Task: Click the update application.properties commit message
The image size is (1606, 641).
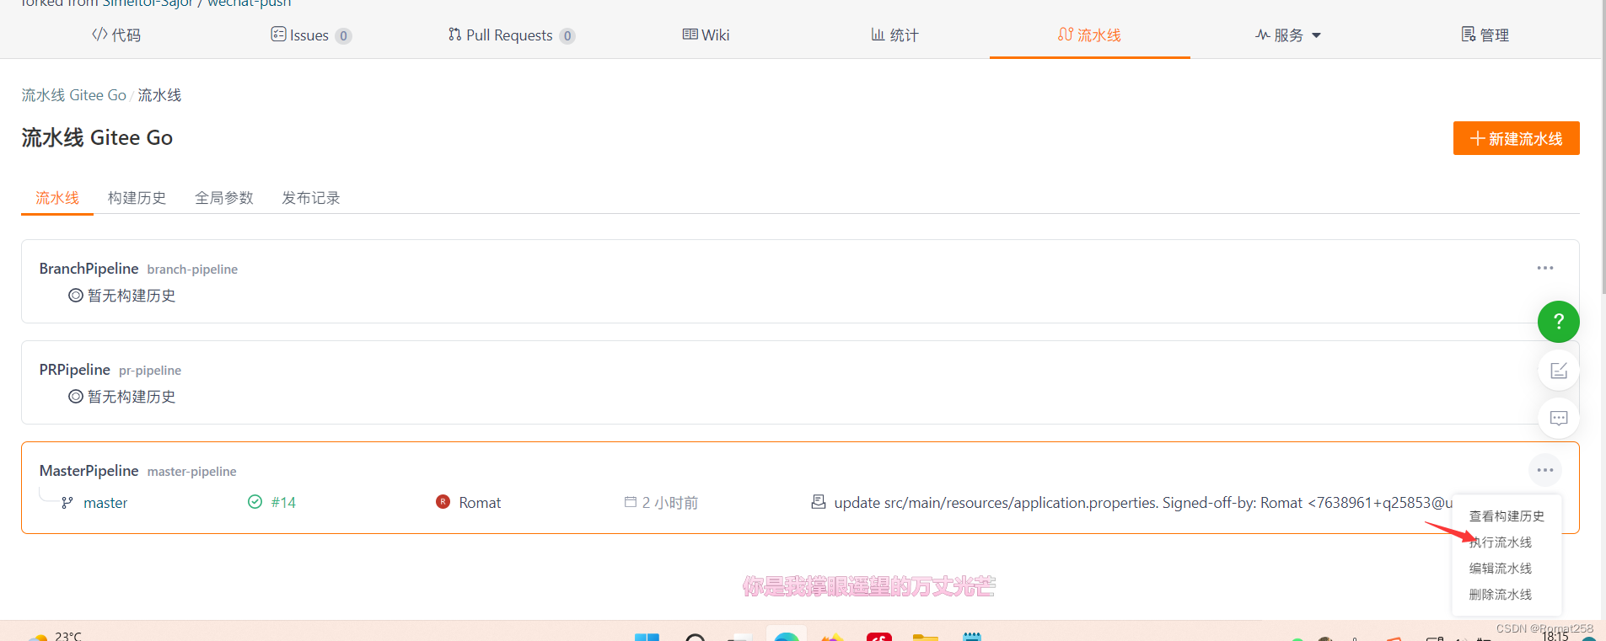Action: (x=1144, y=503)
